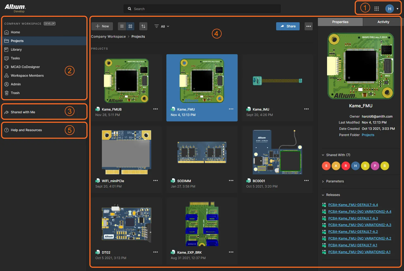Click the toolbar more options ellipsis button

click(308, 26)
